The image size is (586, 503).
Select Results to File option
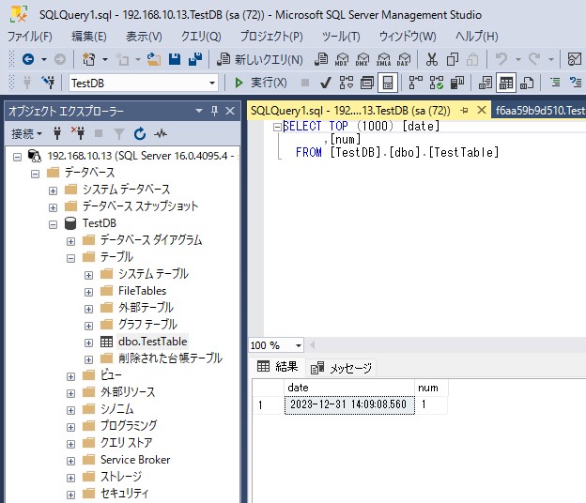tap(527, 83)
